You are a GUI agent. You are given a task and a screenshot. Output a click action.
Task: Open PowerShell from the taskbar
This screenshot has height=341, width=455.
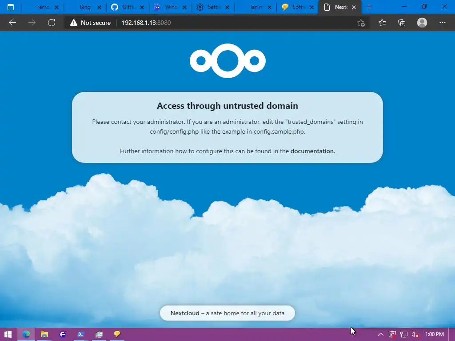click(81, 334)
